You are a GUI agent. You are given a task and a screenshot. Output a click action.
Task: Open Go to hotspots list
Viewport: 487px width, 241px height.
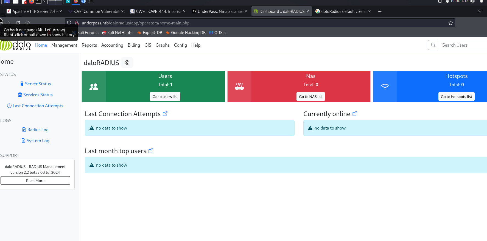pos(456,97)
